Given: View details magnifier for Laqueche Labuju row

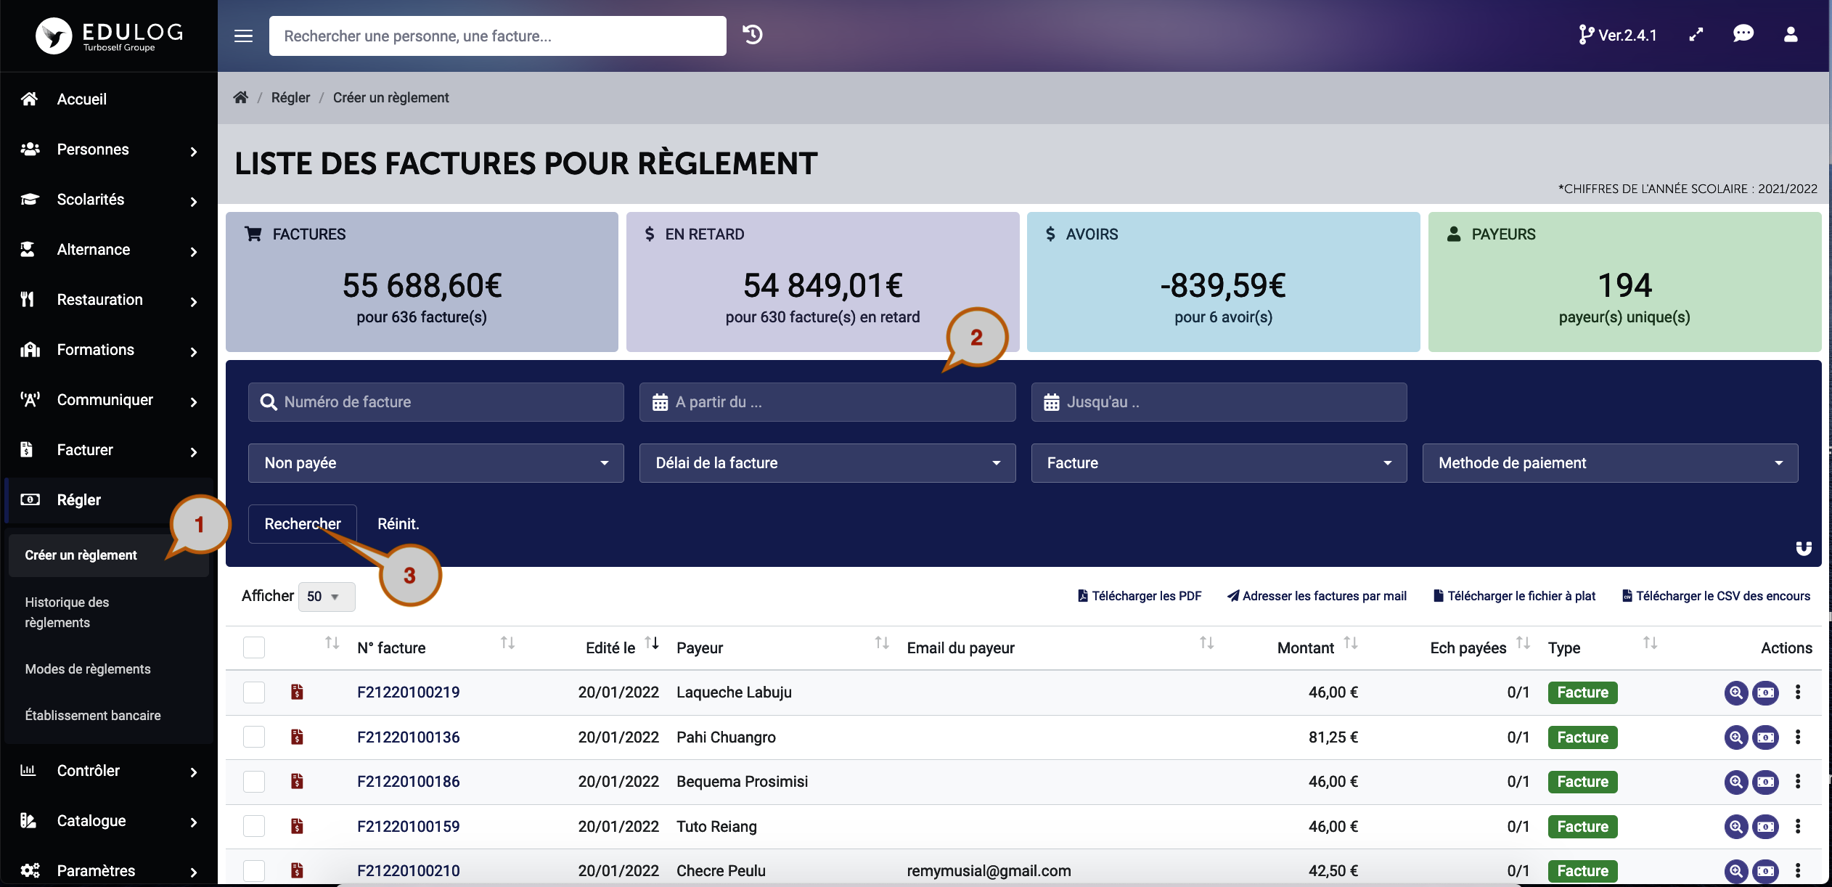Looking at the screenshot, I should click(x=1736, y=692).
